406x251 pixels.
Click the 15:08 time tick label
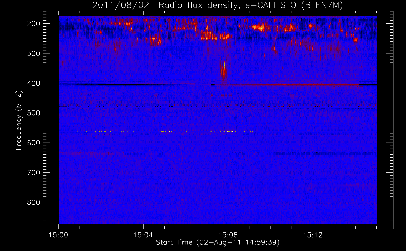click(x=228, y=235)
